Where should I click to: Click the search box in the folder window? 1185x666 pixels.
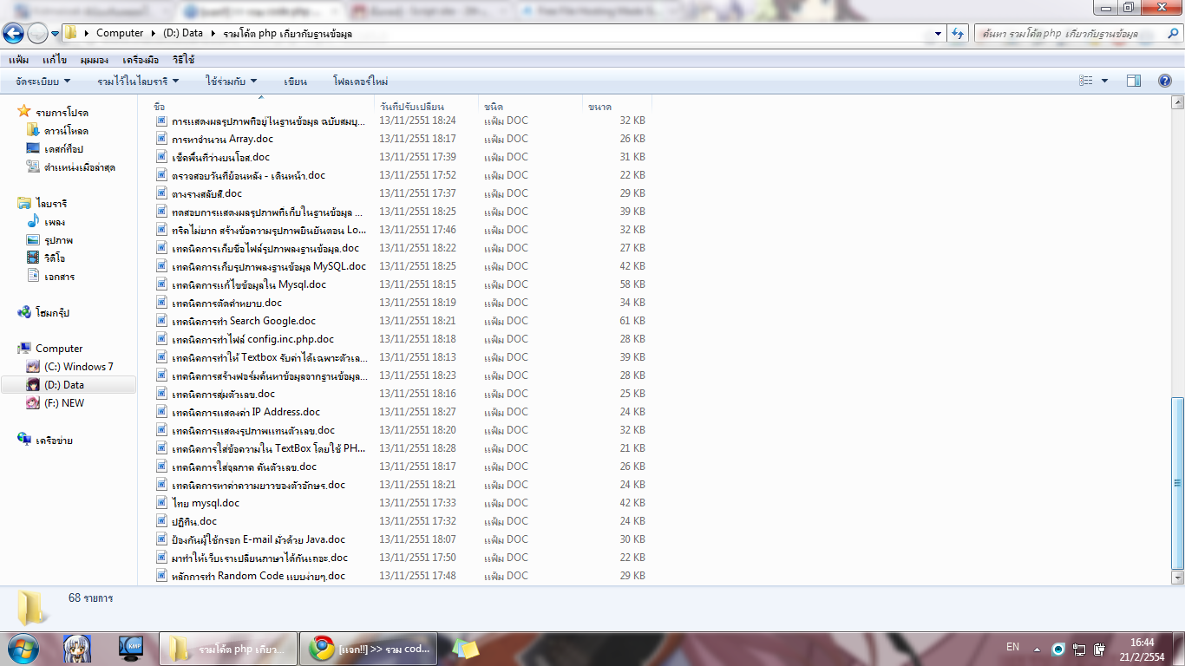(x=1067, y=33)
